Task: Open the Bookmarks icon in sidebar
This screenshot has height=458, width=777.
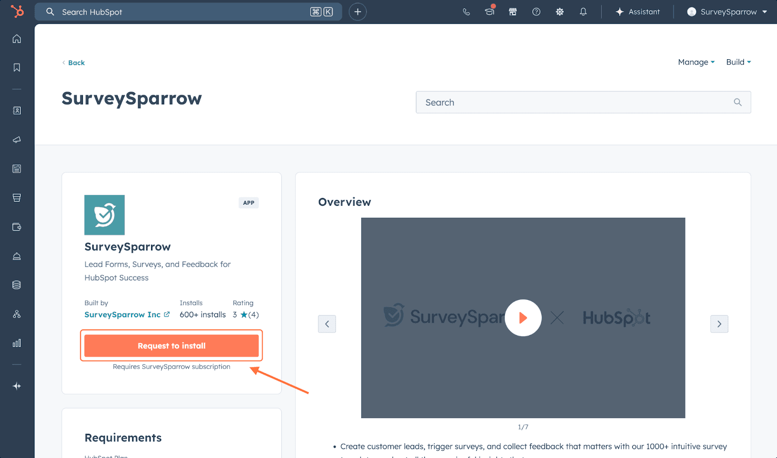Action: [17, 67]
